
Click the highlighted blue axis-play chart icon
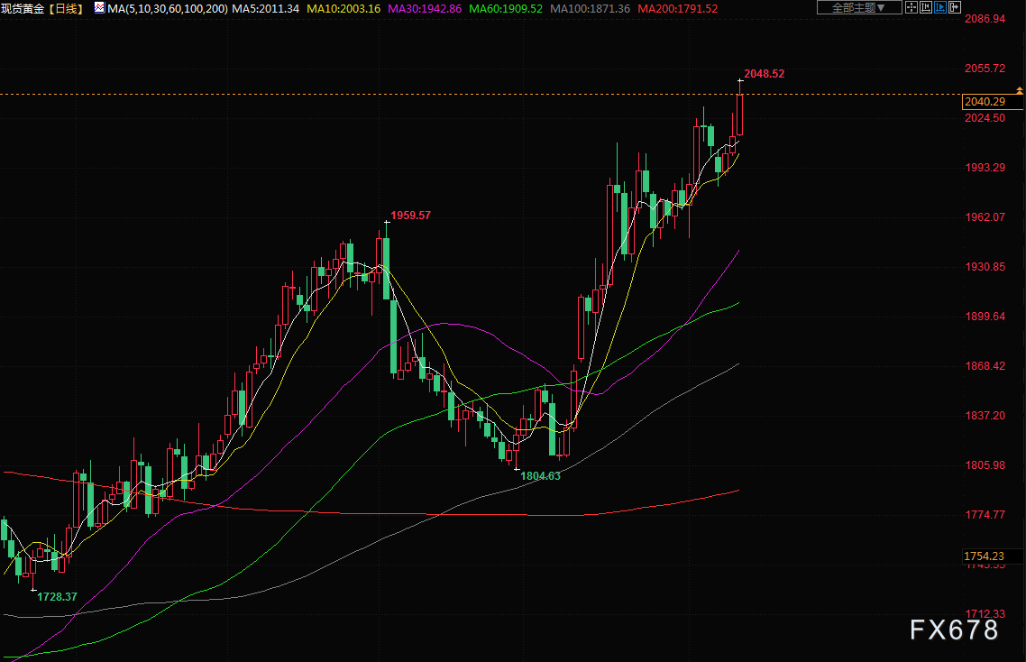939,8
